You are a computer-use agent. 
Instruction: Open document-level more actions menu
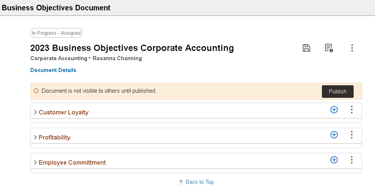(352, 48)
